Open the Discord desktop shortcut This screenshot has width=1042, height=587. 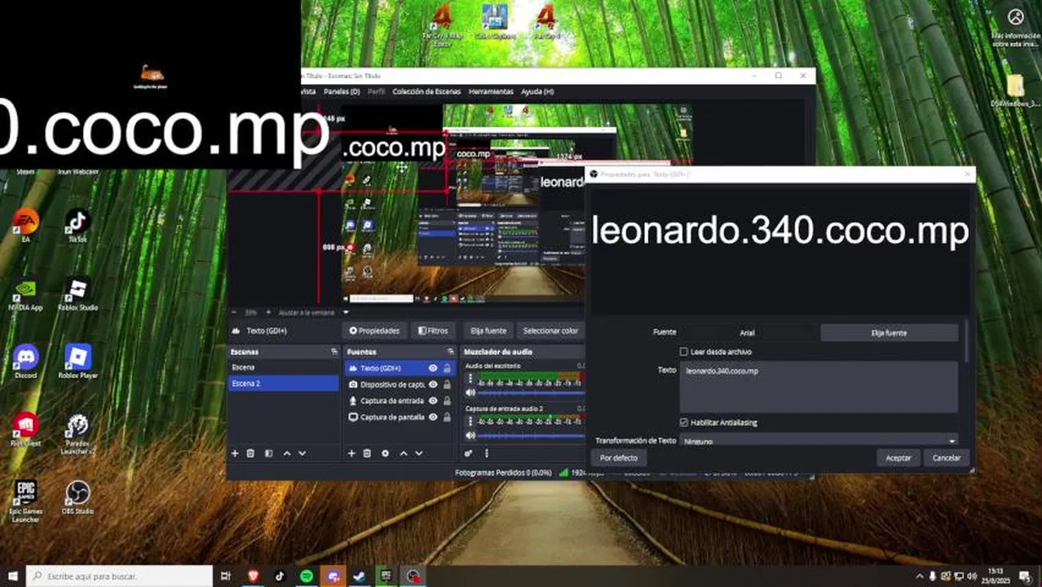(x=26, y=361)
